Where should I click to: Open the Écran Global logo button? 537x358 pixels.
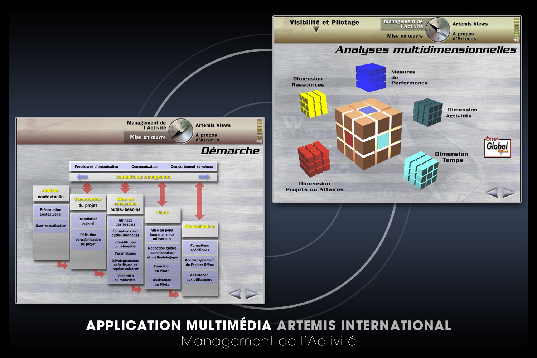point(497,148)
